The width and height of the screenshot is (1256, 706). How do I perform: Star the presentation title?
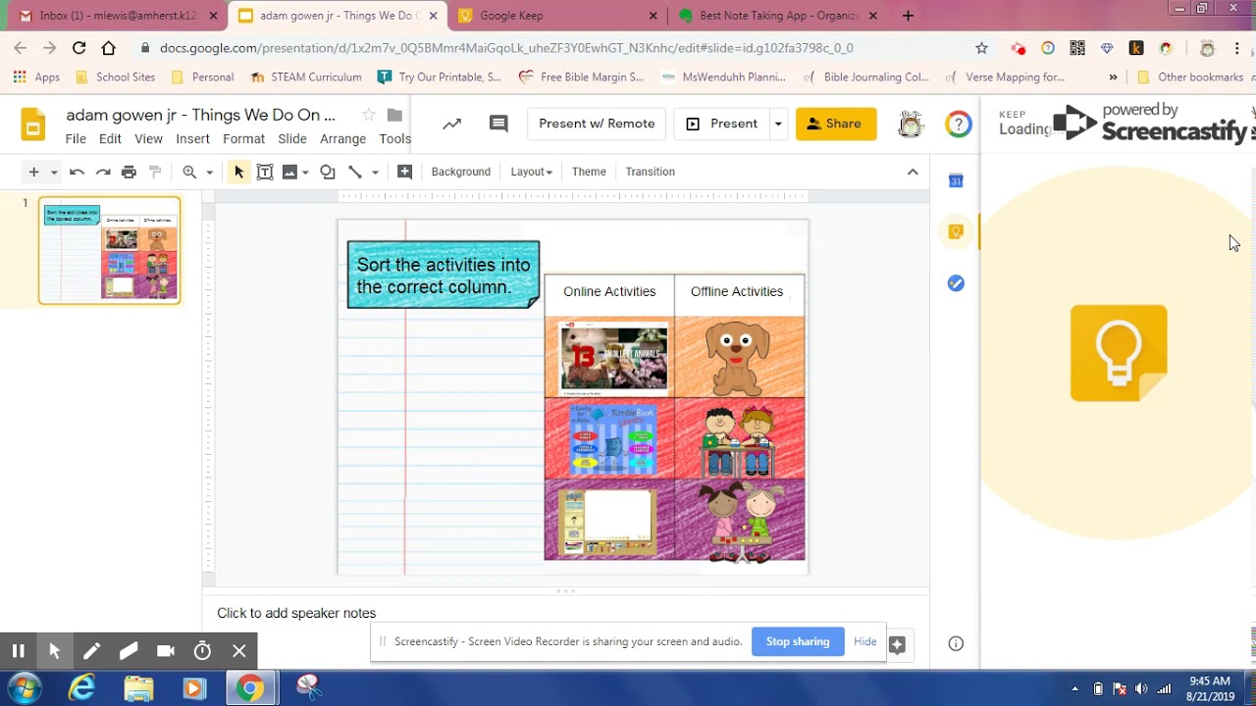coord(368,115)
